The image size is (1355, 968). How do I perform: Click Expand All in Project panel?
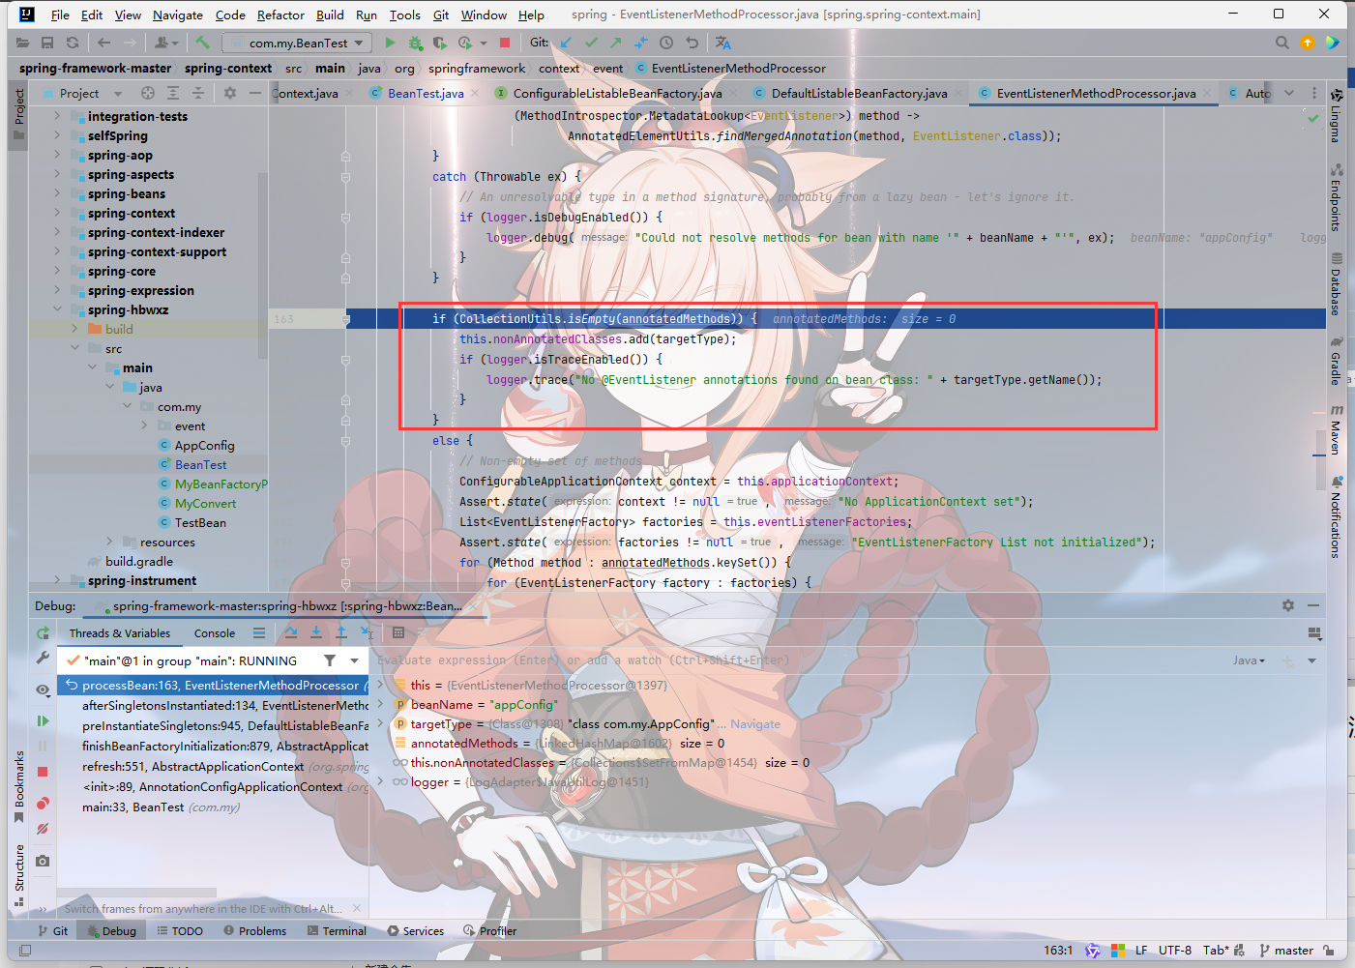point(173,93)
